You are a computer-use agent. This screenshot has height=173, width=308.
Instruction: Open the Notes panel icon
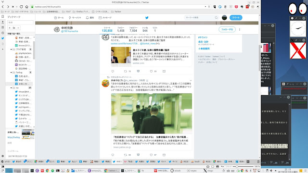(x=2, y=27)
